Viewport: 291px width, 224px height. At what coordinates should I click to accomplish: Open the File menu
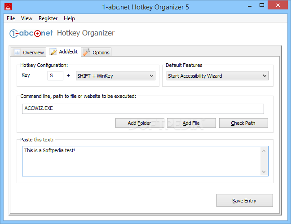[11, 18]
